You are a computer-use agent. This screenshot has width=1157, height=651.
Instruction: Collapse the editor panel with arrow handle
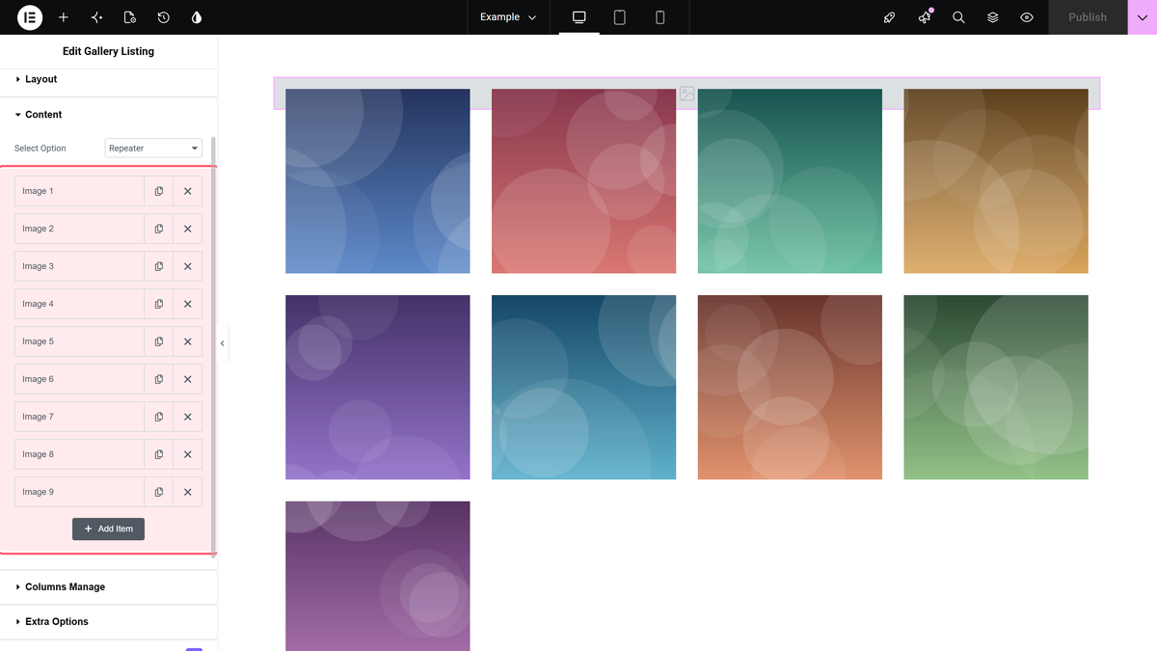tap(223, 343)
